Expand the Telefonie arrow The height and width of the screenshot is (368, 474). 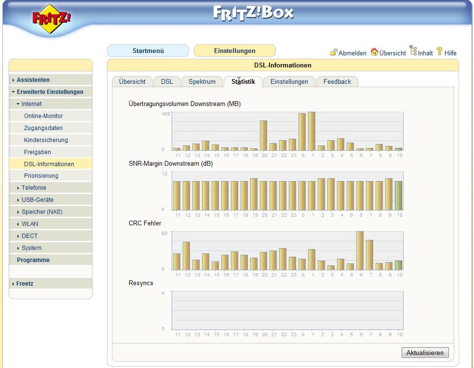[18, 188]
